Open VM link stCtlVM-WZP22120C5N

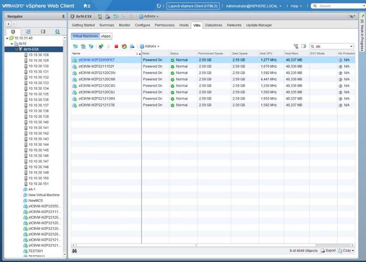click(x=97, y=73)
